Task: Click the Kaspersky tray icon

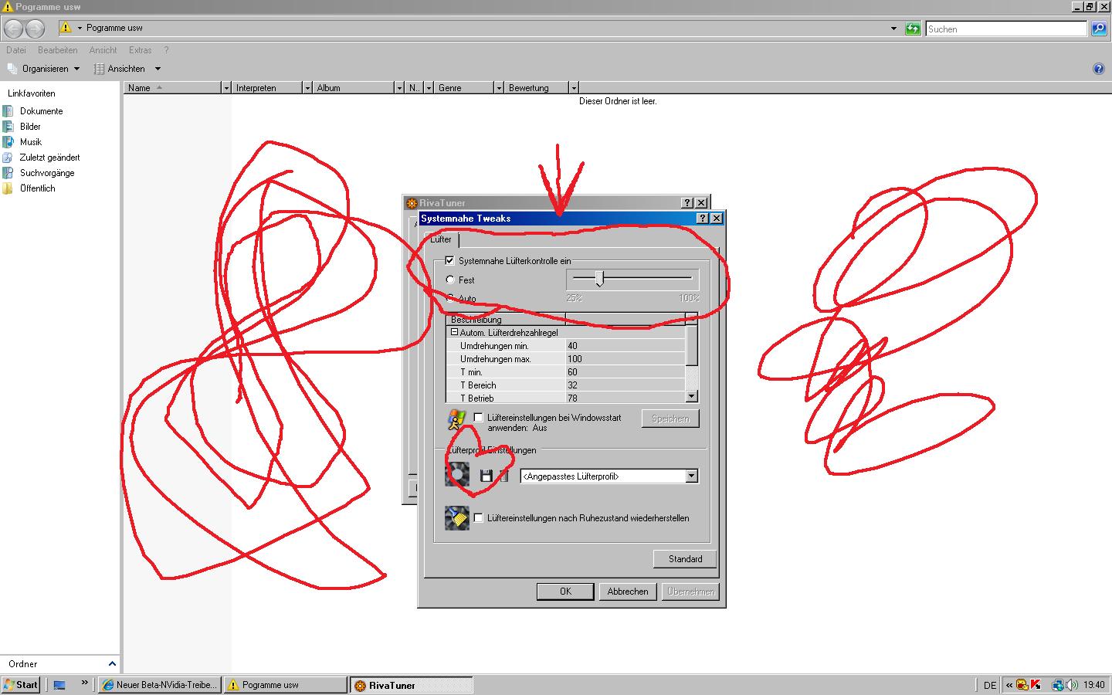Action: coord(1036,685)
